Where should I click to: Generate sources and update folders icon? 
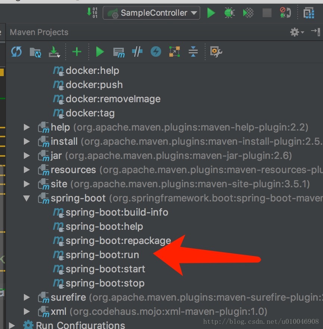(35, 52)
